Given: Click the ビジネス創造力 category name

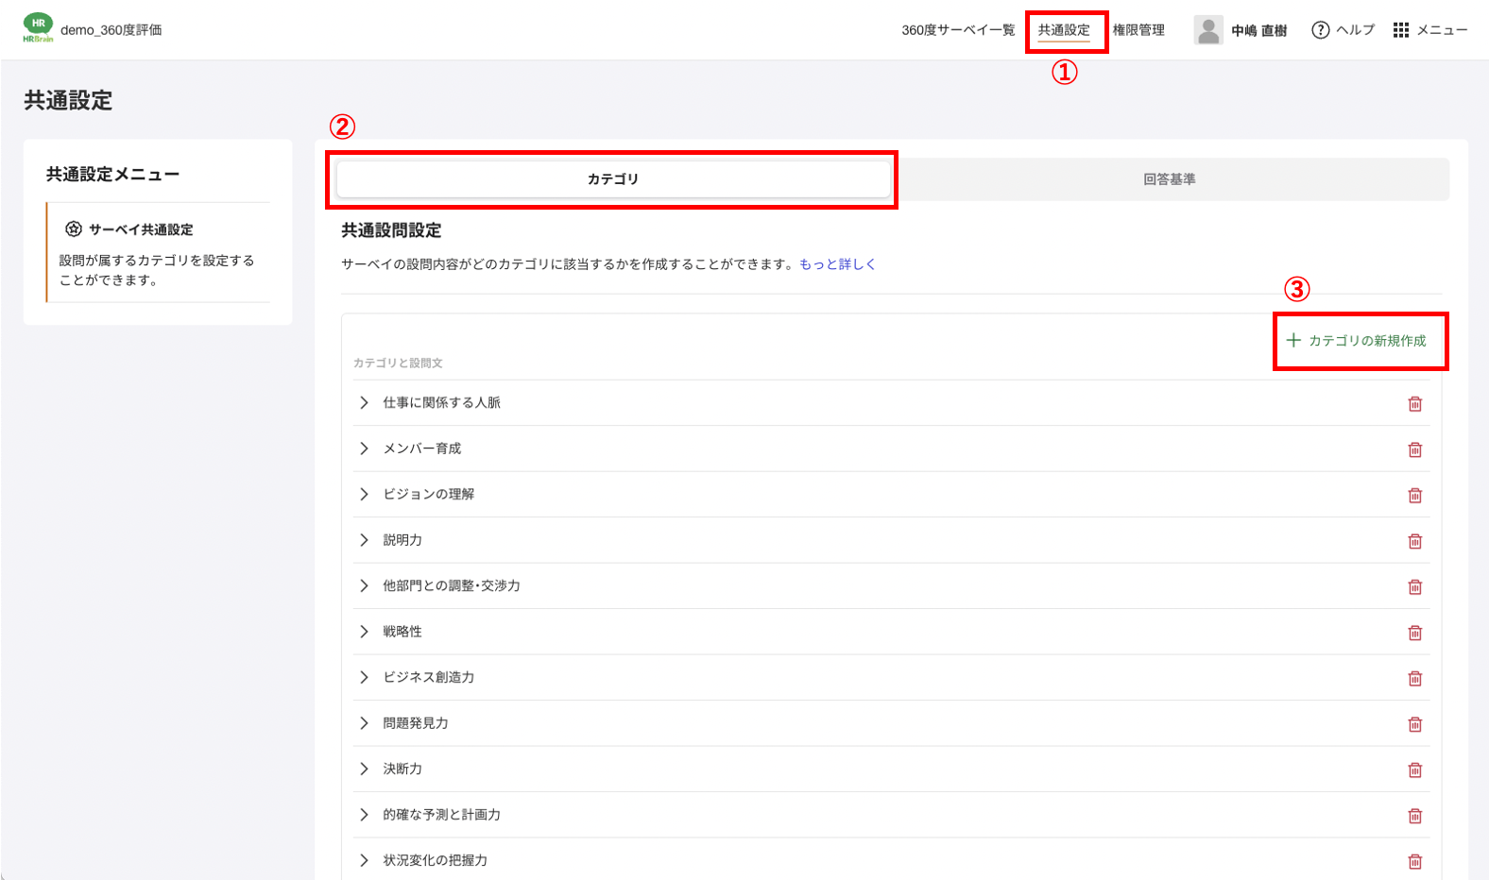Looking at the screenshot, I should pyautogui.click(x=428, y=677).
